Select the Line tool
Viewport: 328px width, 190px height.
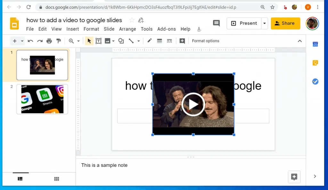[x=131, y=41]
